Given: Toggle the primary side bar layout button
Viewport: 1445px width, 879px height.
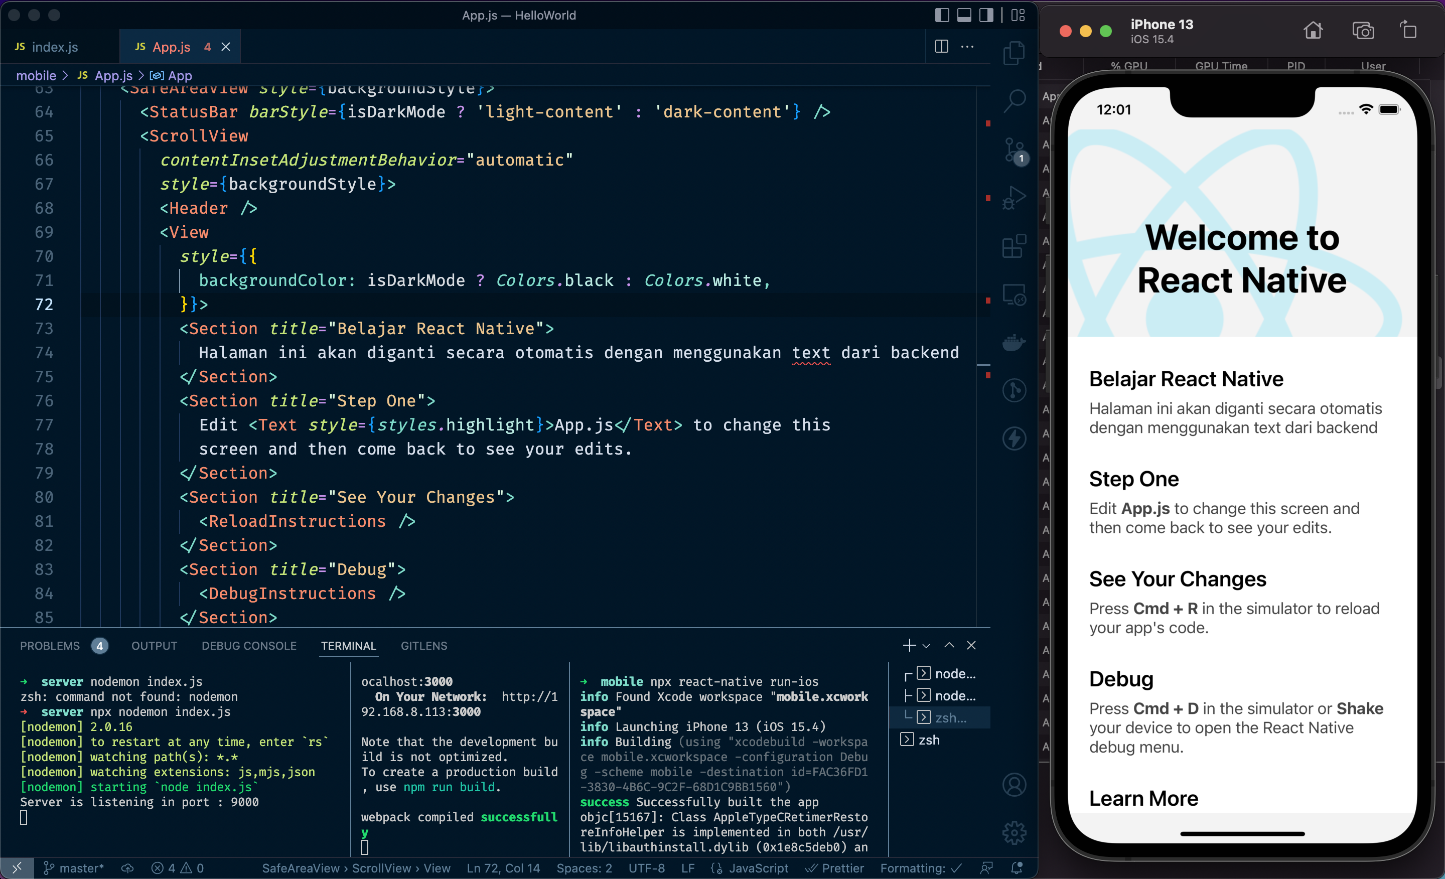Looking at the screenshot, I should coord(942,15).
